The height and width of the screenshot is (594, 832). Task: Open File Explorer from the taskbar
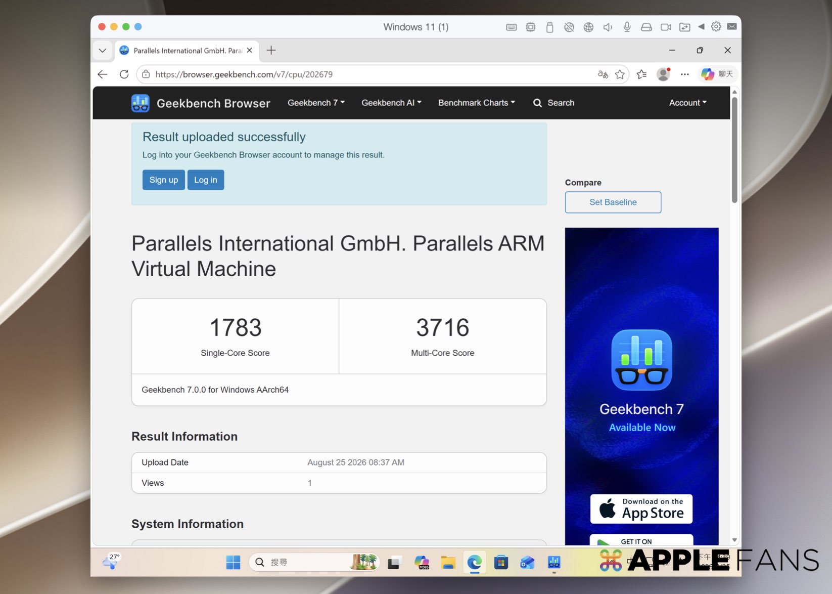(448, 562)
